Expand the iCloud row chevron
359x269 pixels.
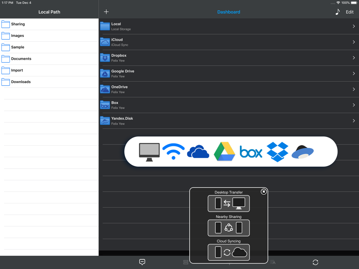pos(354,42)
